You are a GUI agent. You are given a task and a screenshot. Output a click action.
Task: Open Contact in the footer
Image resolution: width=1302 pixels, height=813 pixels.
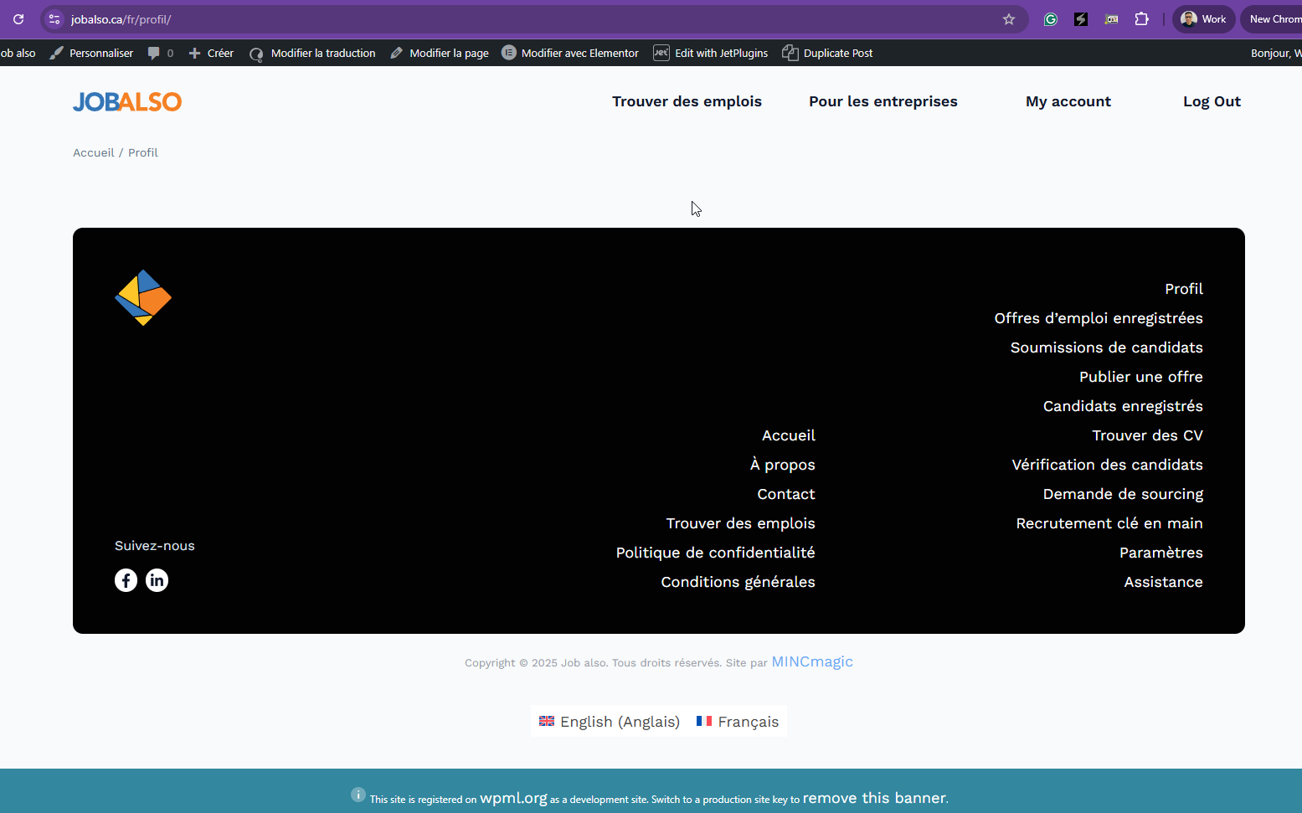tap(786, 494)
